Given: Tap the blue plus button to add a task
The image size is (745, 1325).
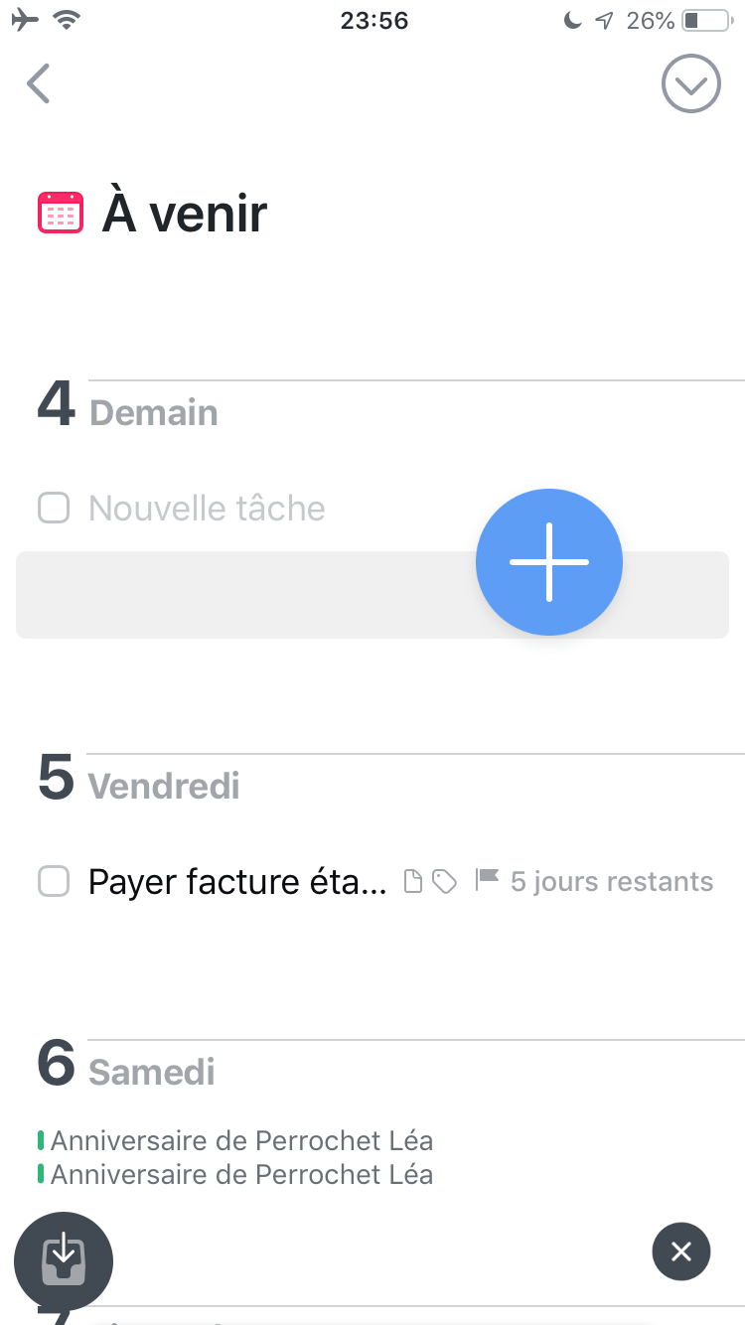Looking at the screenshot, I should pyautogui.click(x=548, y=561).
